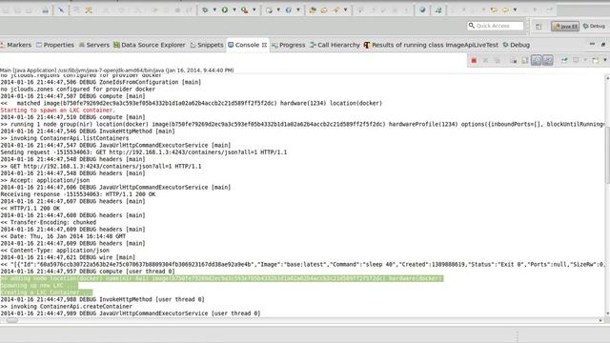
Task: Click the 'Transfer-Encoding: chunked' log line
Action: (x=49, y=222)
